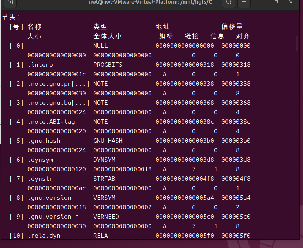
Task: Click the terminal vertical scrollbar
Action: point(297,44)
